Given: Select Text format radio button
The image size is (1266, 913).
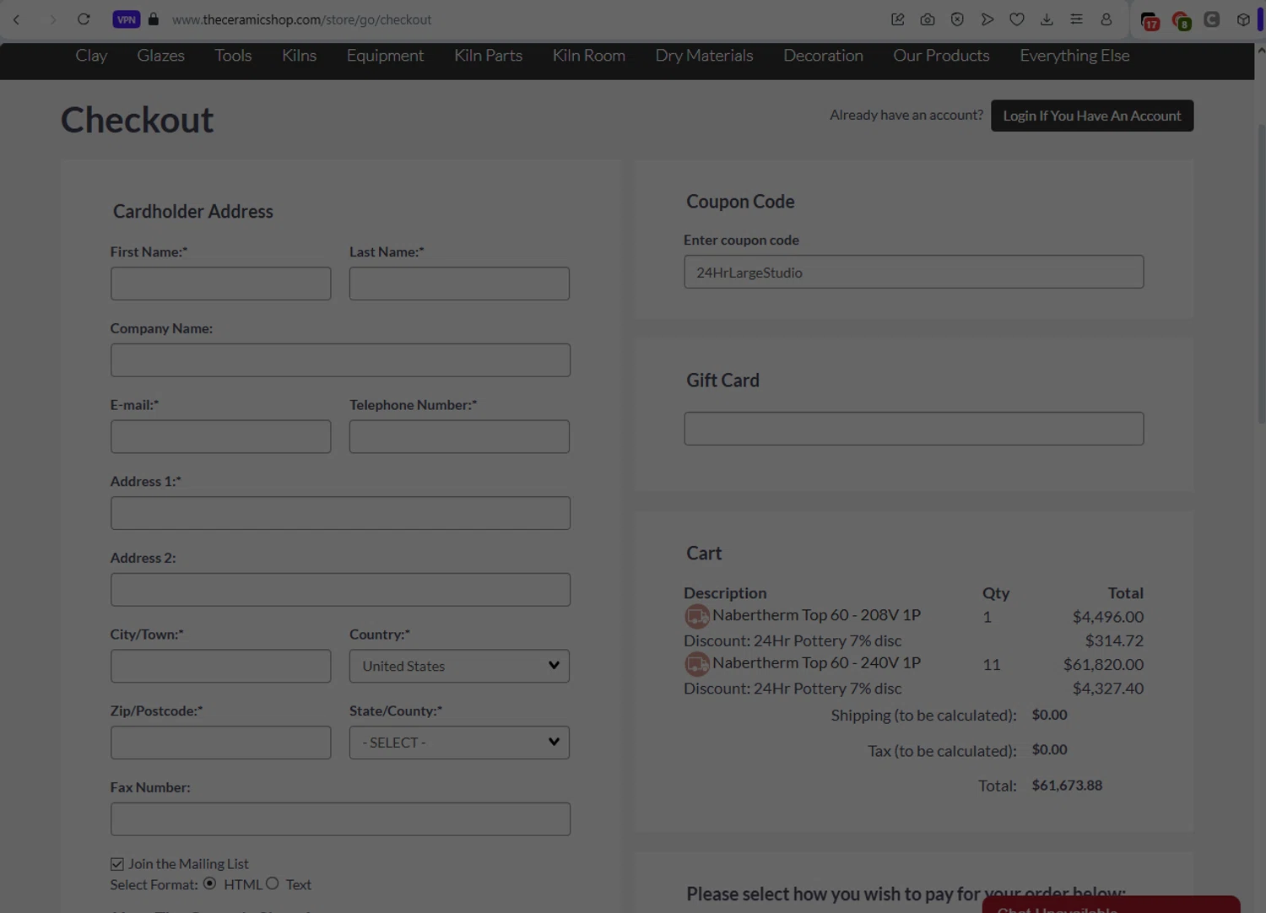Looking at the screenshot, I should pyautogui.click(x=273, y=883).
